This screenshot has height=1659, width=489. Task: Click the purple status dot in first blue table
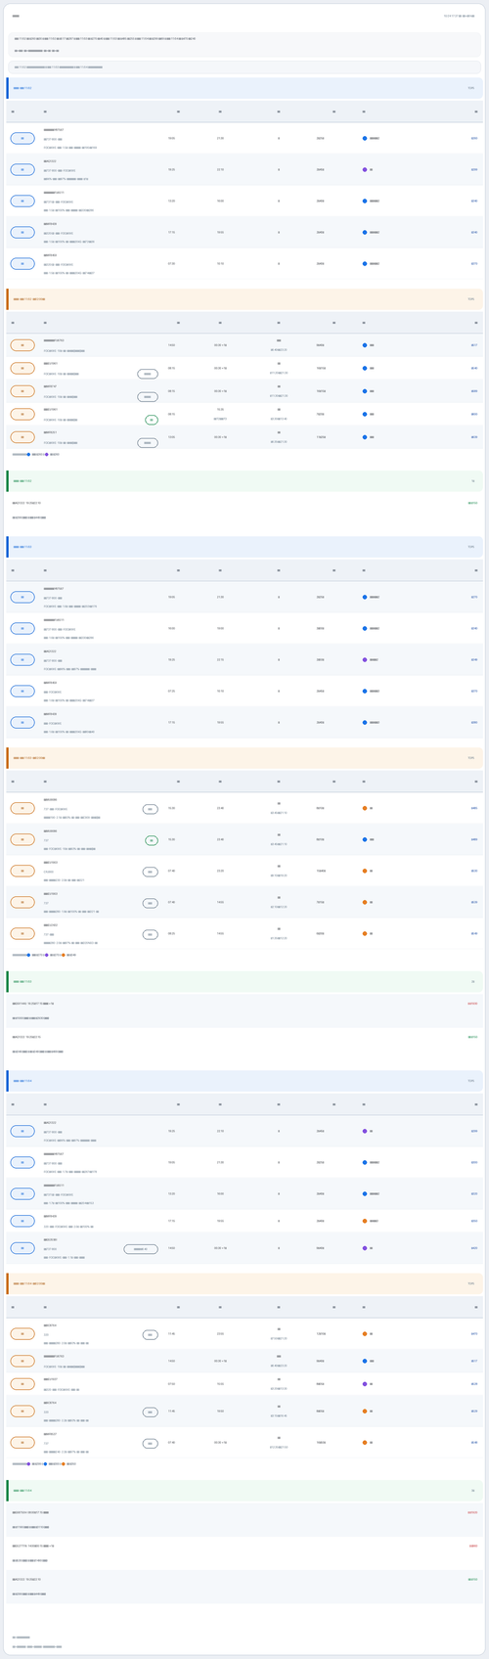pos(365,169)
